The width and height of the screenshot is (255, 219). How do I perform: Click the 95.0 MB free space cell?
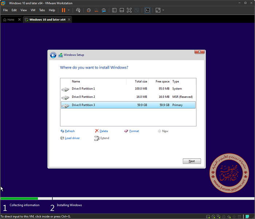[x=164, y=89]
